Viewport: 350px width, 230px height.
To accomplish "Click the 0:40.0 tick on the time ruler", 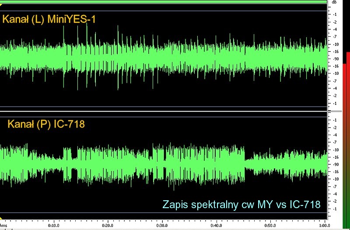I will click(x=216, y=226).
